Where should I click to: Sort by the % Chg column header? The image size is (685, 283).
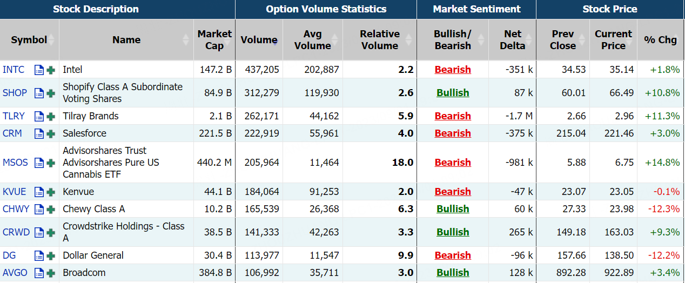click(660, 40)
